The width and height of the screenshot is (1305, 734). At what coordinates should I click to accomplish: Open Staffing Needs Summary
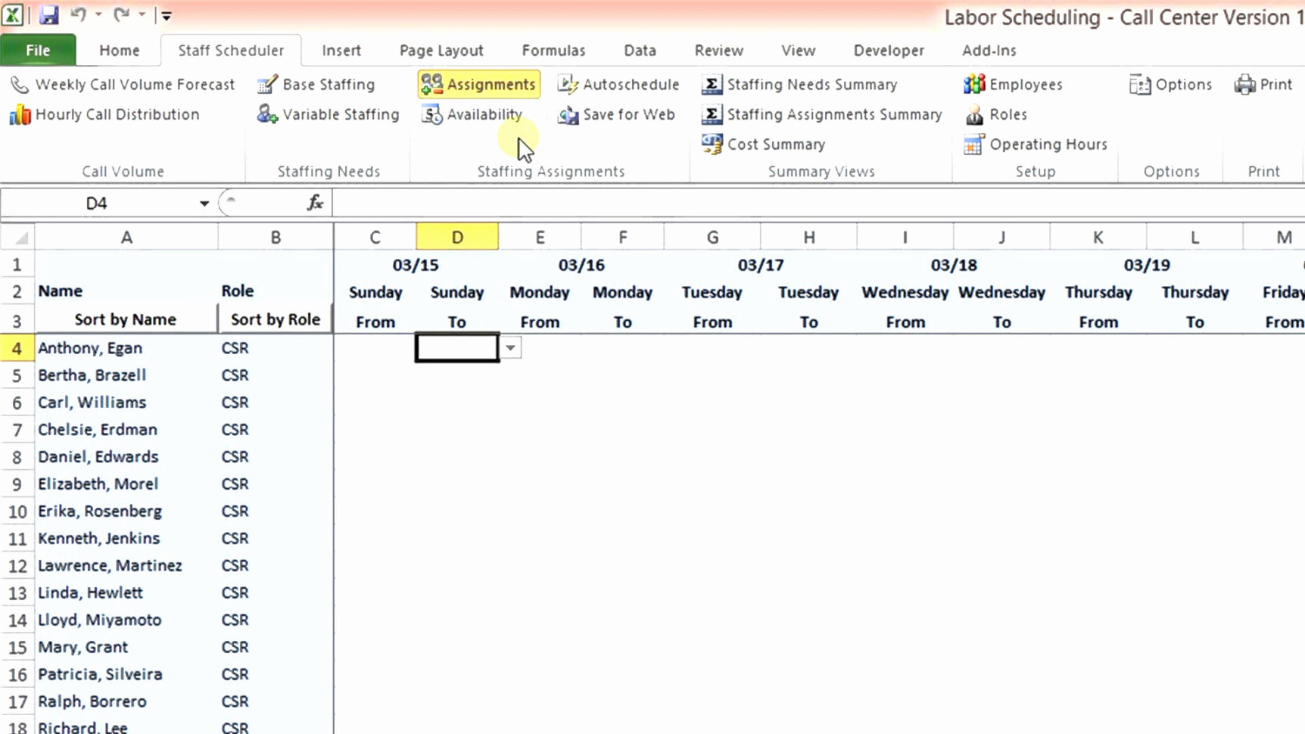click(799, 85)
